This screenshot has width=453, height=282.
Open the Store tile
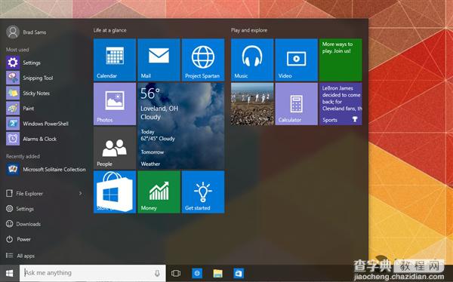(x=115, y=192)
